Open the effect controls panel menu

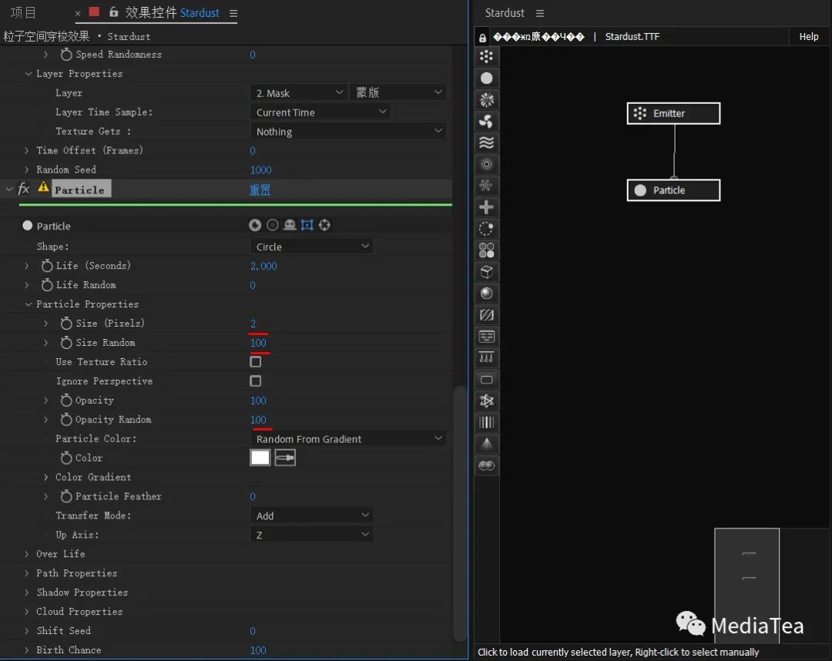coord(233,13)
